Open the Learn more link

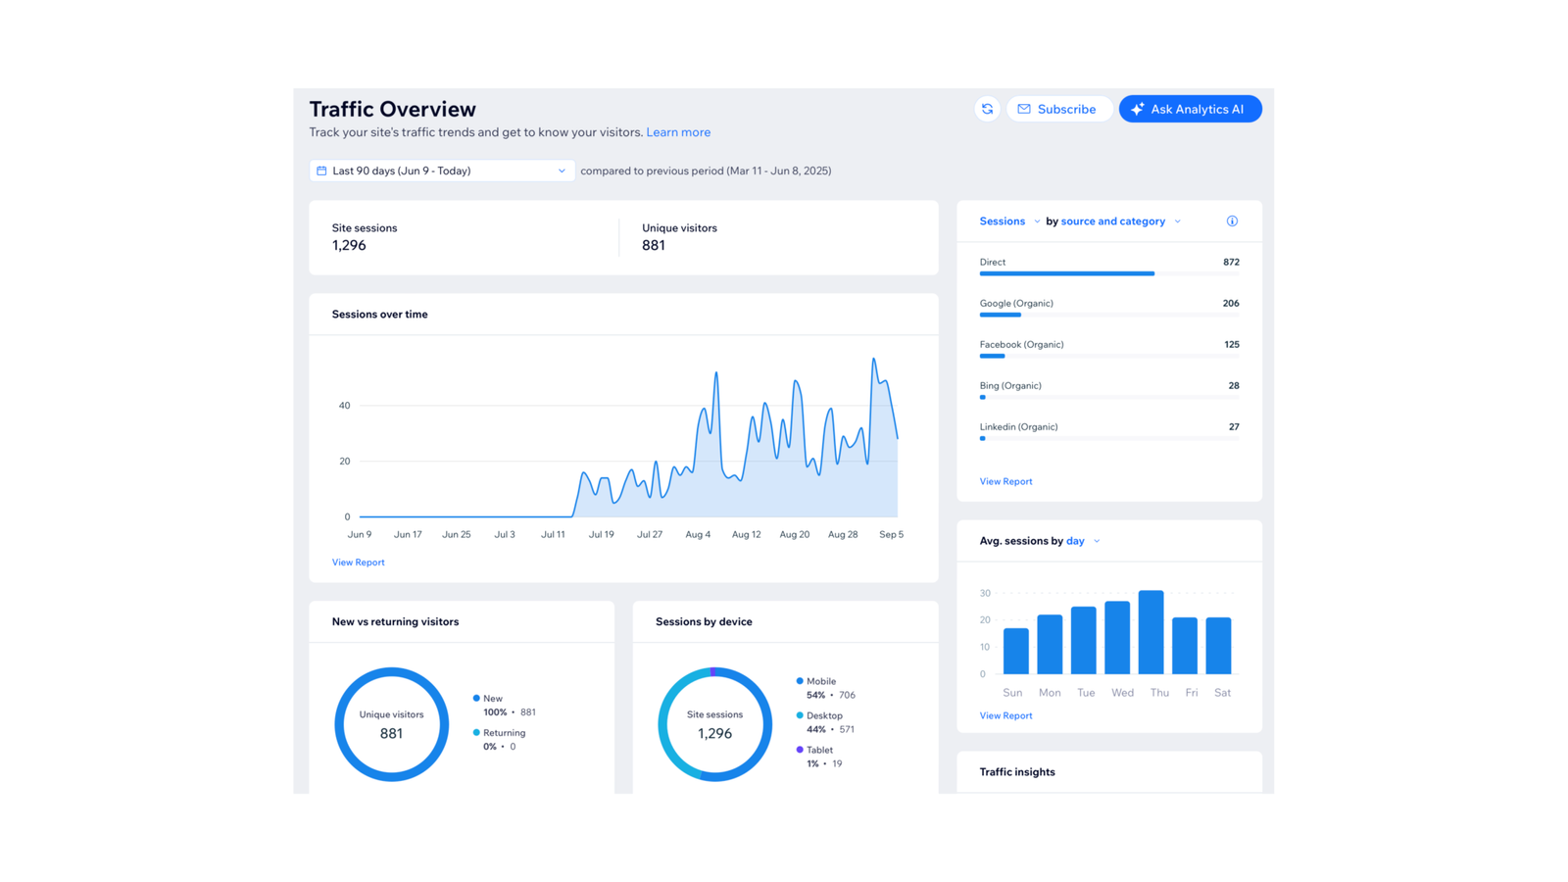678,132
